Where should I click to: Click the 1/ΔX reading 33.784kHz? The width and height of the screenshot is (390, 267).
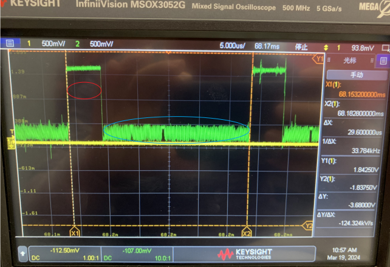tap(366, 151)
